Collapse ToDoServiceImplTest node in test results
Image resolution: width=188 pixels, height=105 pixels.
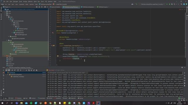pos(8,75)
